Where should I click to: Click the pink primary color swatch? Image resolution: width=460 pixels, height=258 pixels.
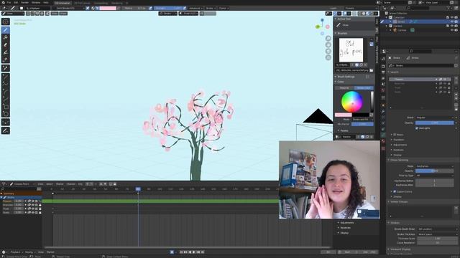[x=344, y=115]
